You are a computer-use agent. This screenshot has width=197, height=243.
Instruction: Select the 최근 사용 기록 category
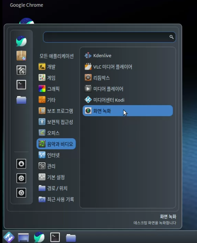[x=56, y=199]
